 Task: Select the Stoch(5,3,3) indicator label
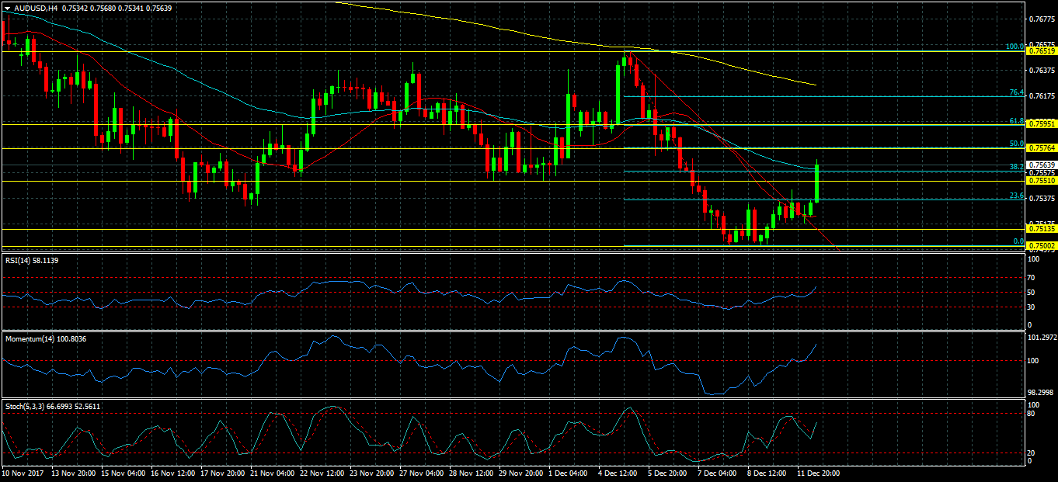(52, 406)
